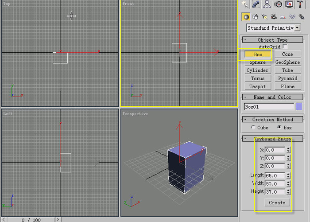Viewport: 310px width, 222px height.
Task: Step time slider back with left arrow
Action: [4, 220]
